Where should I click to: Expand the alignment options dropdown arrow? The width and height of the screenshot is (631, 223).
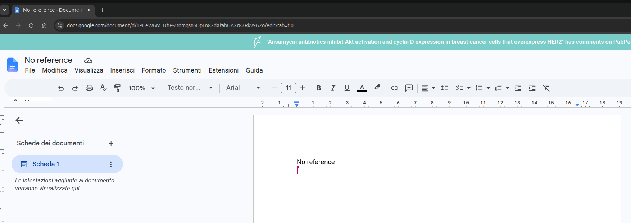(433, 88)
